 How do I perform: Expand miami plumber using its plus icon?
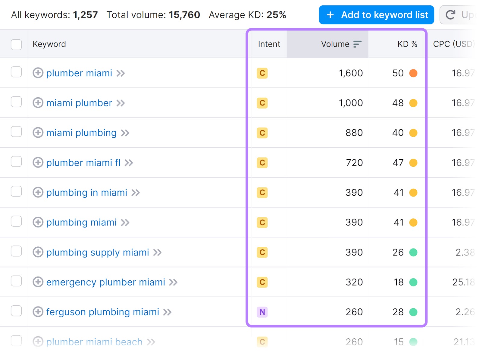tap(38, 103)
